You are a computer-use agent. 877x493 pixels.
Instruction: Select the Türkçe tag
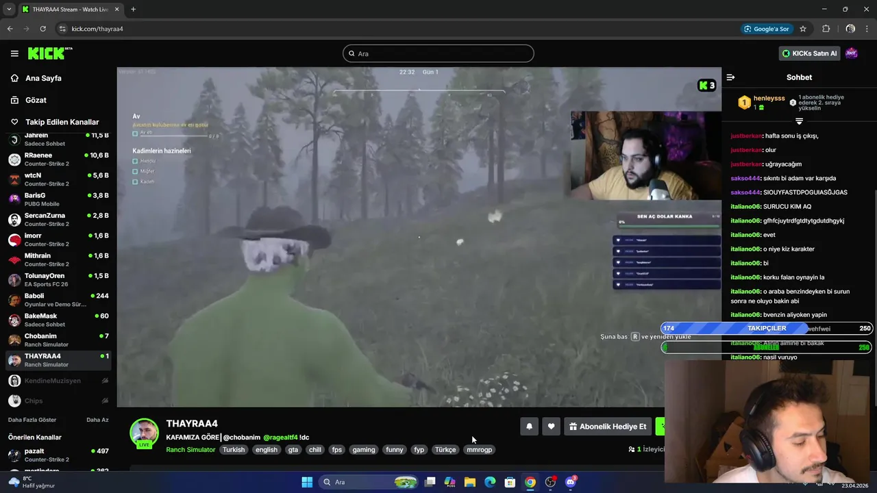click(x=445, y=450)
